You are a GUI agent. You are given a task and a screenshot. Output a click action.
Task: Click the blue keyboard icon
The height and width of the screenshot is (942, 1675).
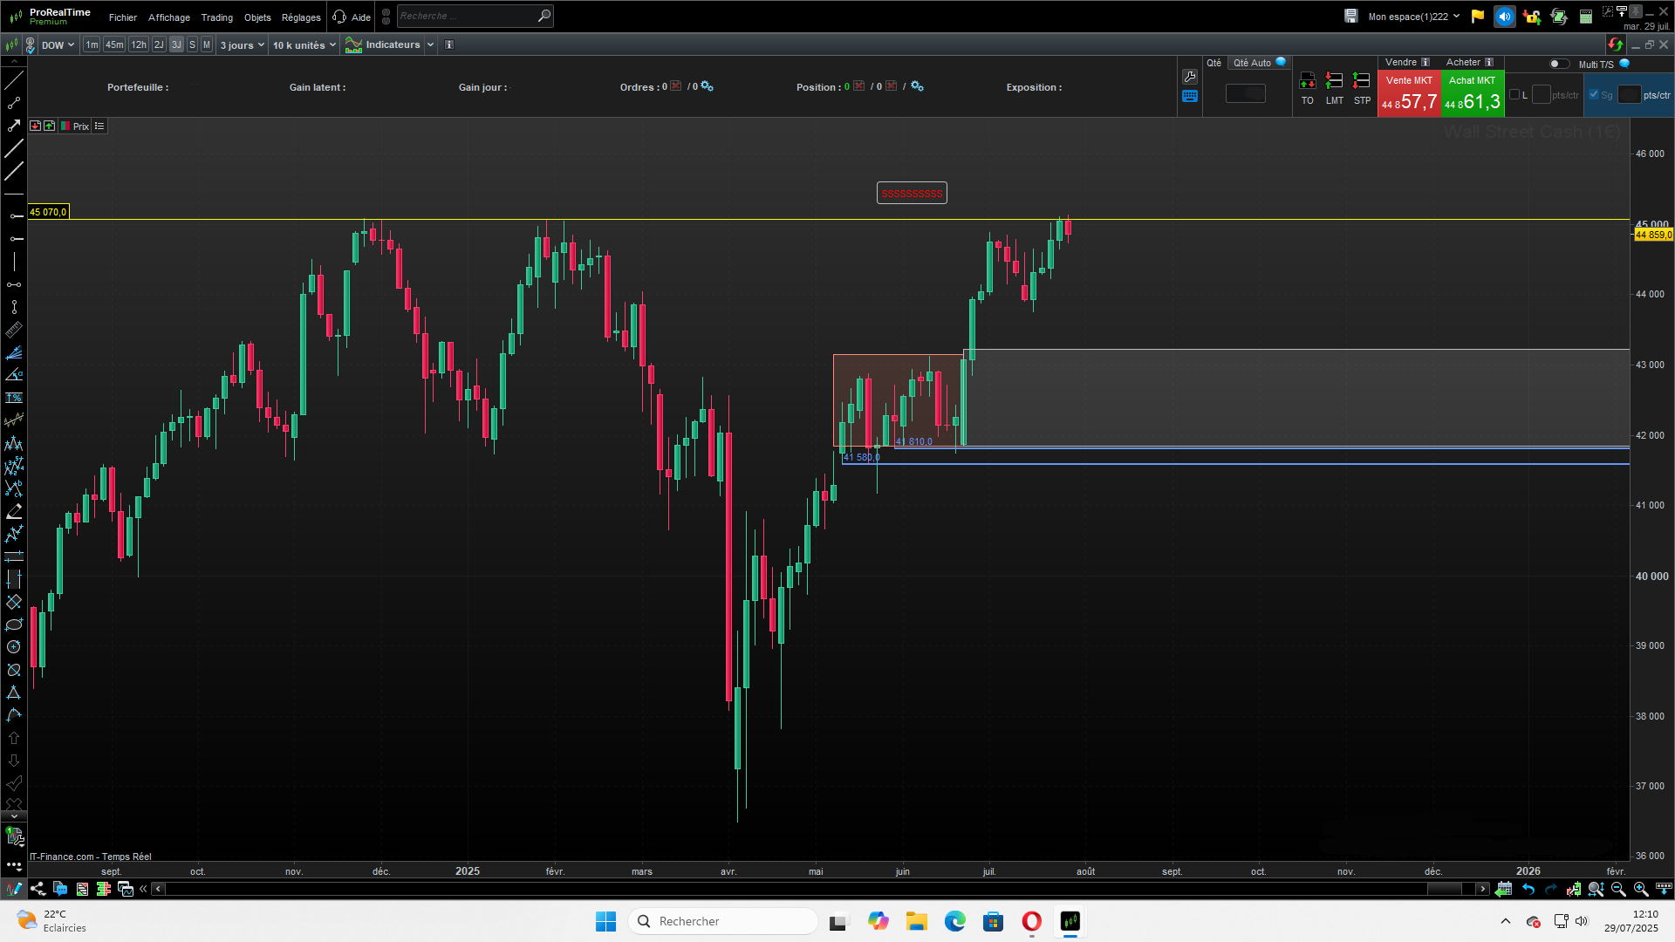click(x=1190, y=96)
